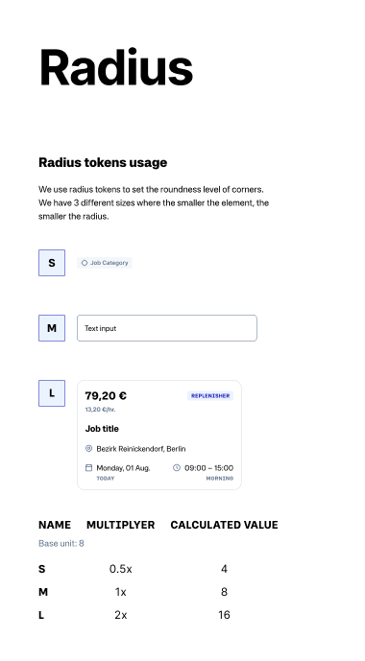365x661 pixels.
Task: Click the clock icon before 09:00 – 15:00
Action: click(x=177, y=467)
